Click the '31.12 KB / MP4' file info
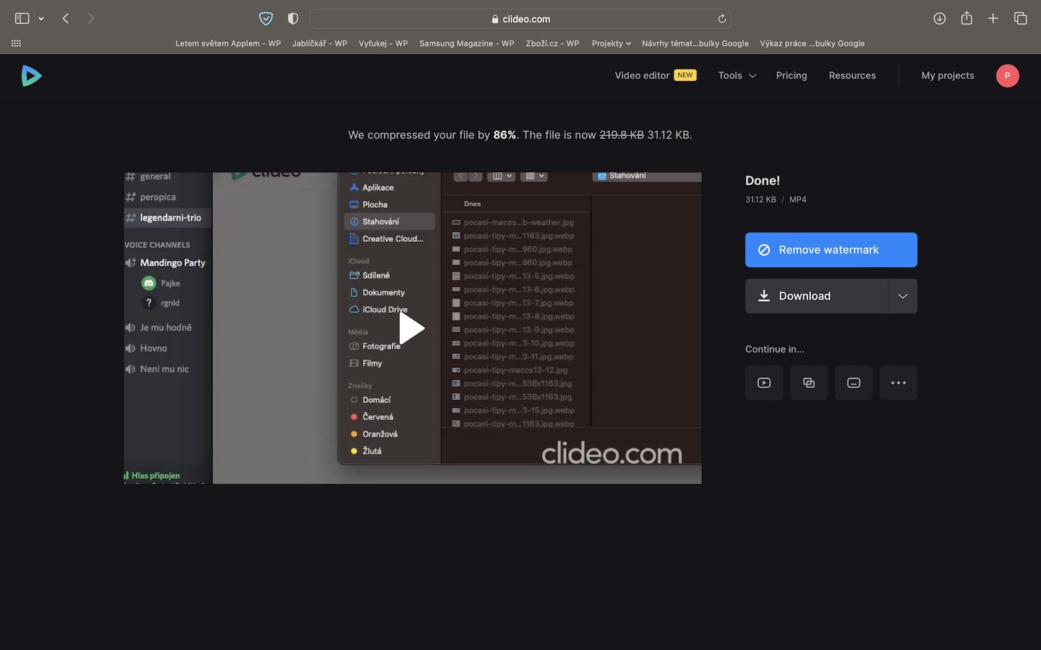This screenshot has width=1041, height=650. 776,199
